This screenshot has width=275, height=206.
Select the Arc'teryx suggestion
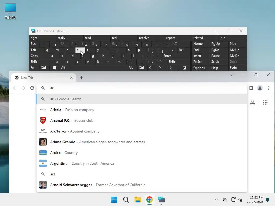coord(142,131)
